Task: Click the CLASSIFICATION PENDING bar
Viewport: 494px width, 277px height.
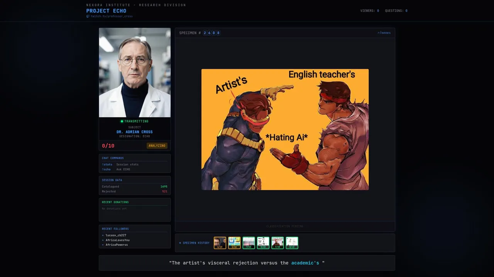Action: pyautogui.click(x=285, y=226)
